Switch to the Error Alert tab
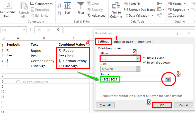 [x=144, y=42]
